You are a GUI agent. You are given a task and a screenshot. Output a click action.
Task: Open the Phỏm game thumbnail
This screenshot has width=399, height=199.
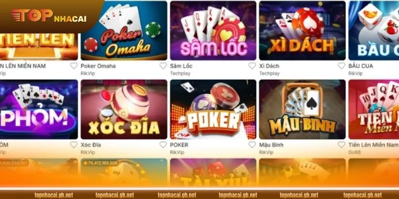[39, 109]
